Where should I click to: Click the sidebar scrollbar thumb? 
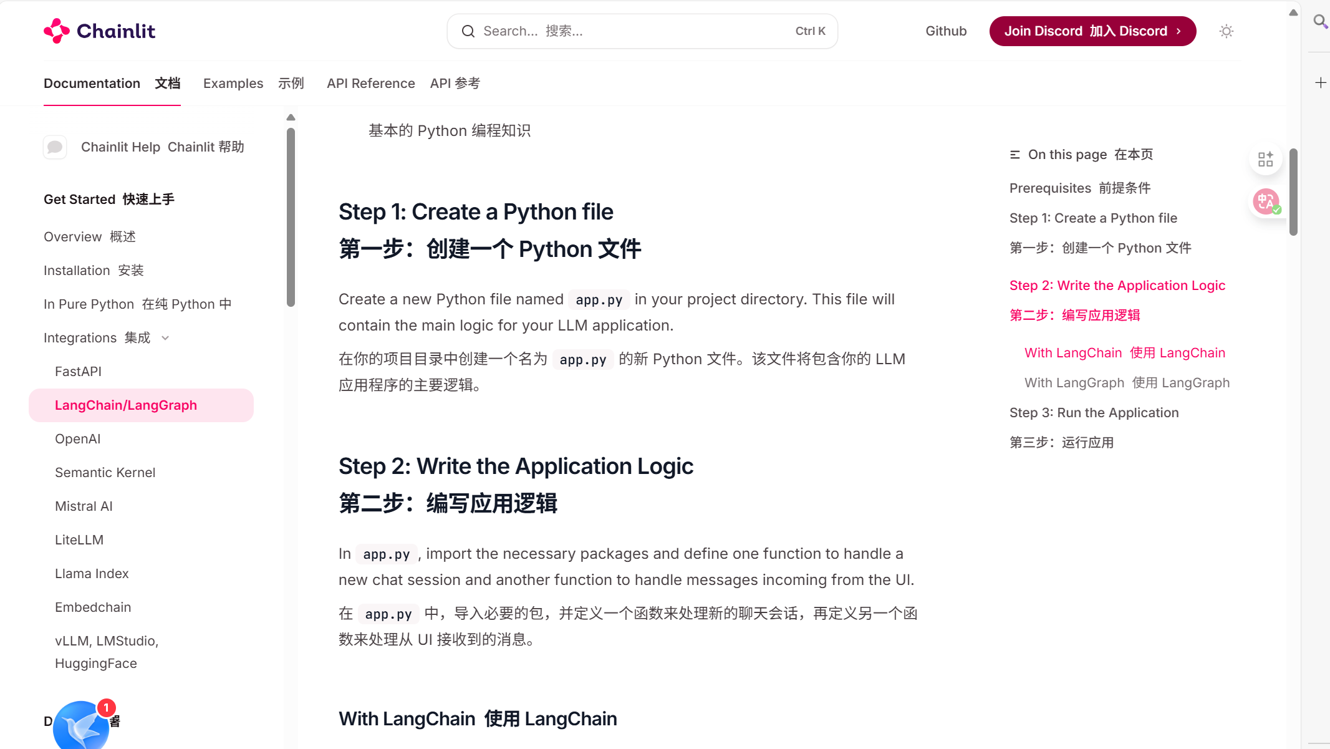291,217
